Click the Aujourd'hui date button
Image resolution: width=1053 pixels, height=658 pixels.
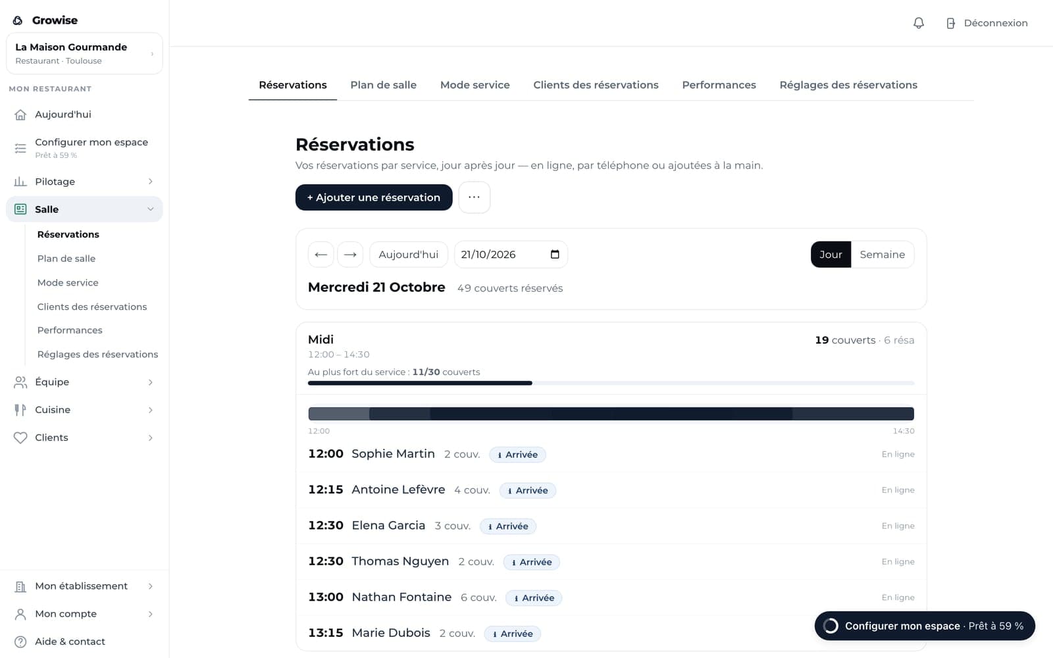(x=408, y=255)
